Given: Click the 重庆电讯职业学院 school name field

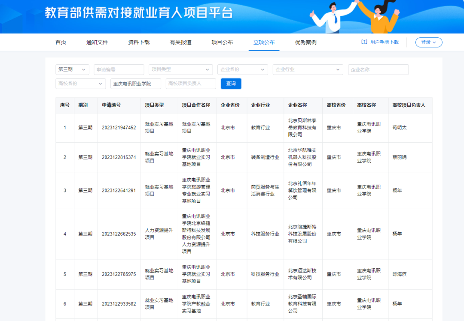Looking at the screenshot, I should click(x=135, y=84).
